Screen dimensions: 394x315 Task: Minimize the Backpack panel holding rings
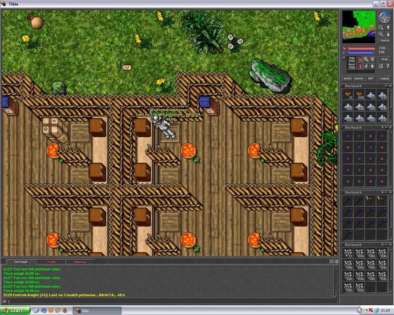click(386, 128)
